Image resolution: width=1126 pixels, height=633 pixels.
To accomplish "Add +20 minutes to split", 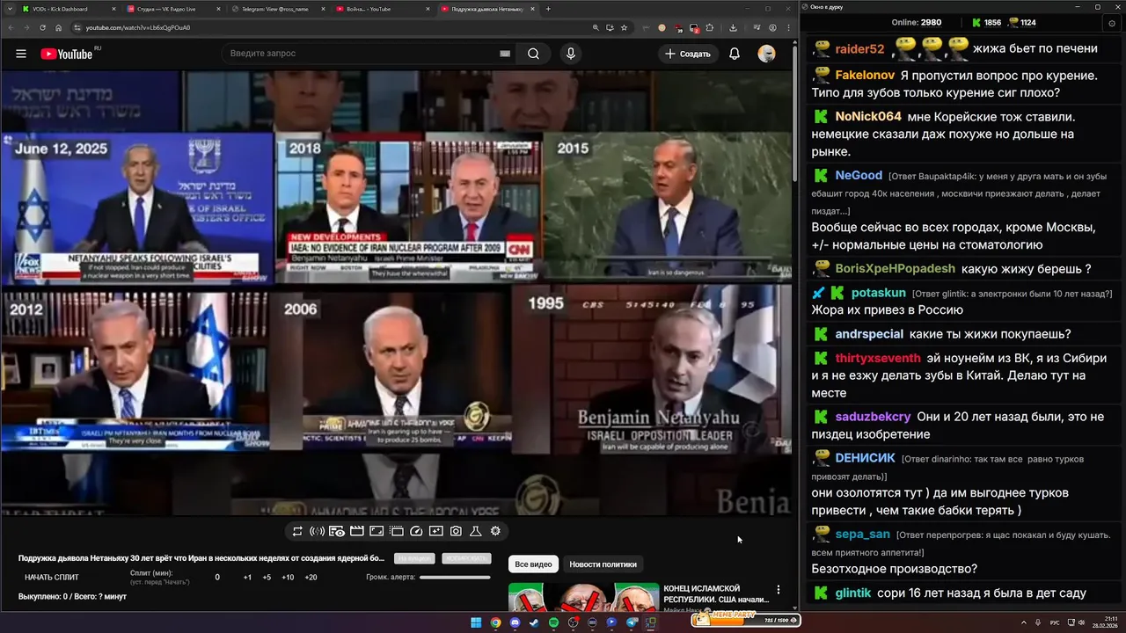I will click(311, 578).
